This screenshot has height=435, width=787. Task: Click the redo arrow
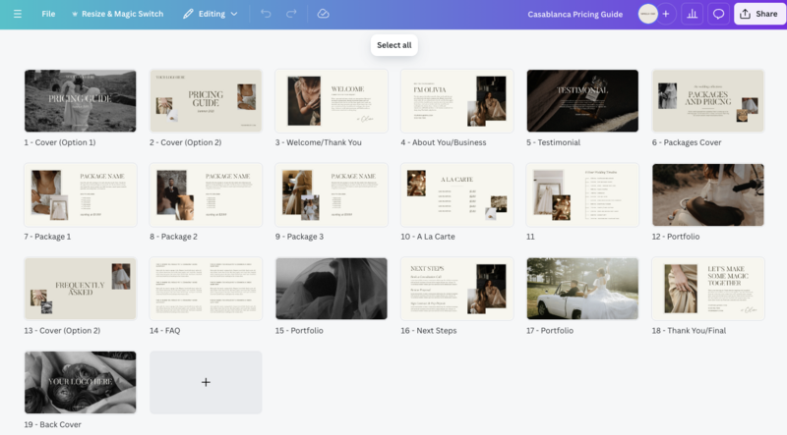click(293, 15)
